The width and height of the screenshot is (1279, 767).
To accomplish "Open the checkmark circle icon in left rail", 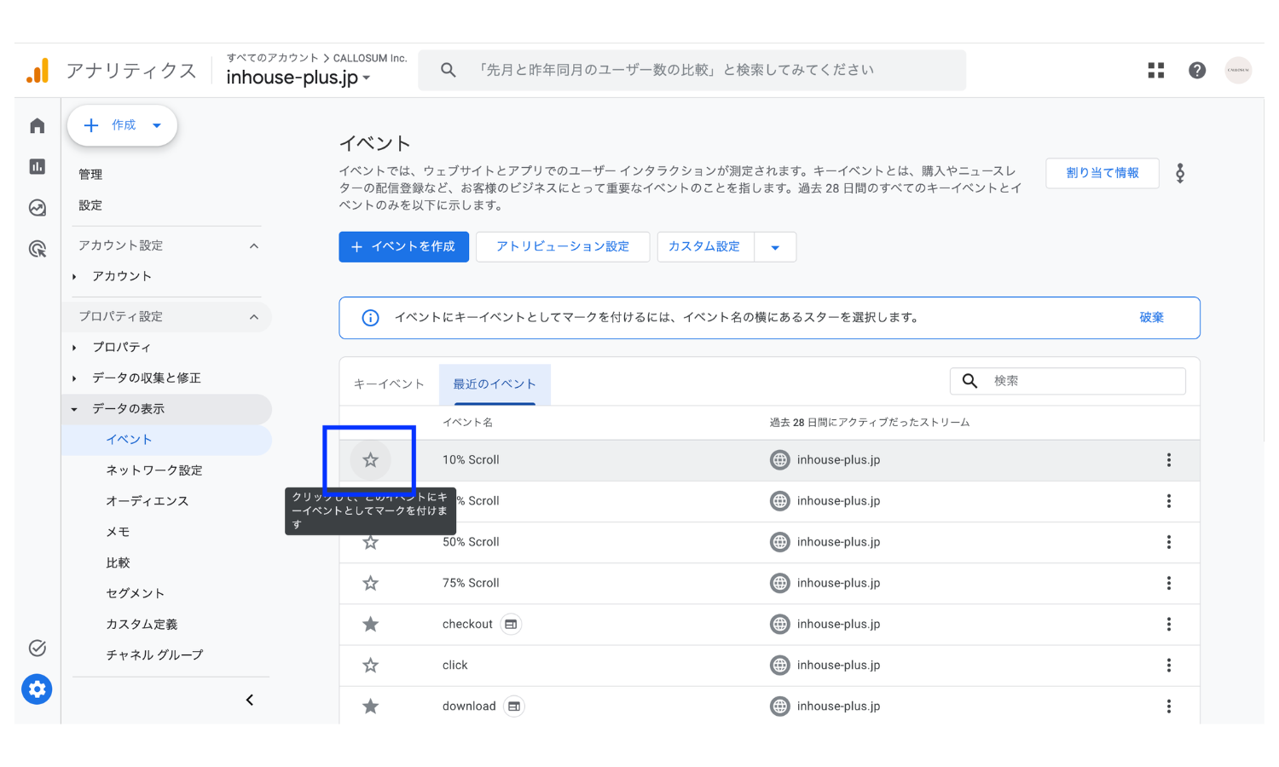I will 37,648.
